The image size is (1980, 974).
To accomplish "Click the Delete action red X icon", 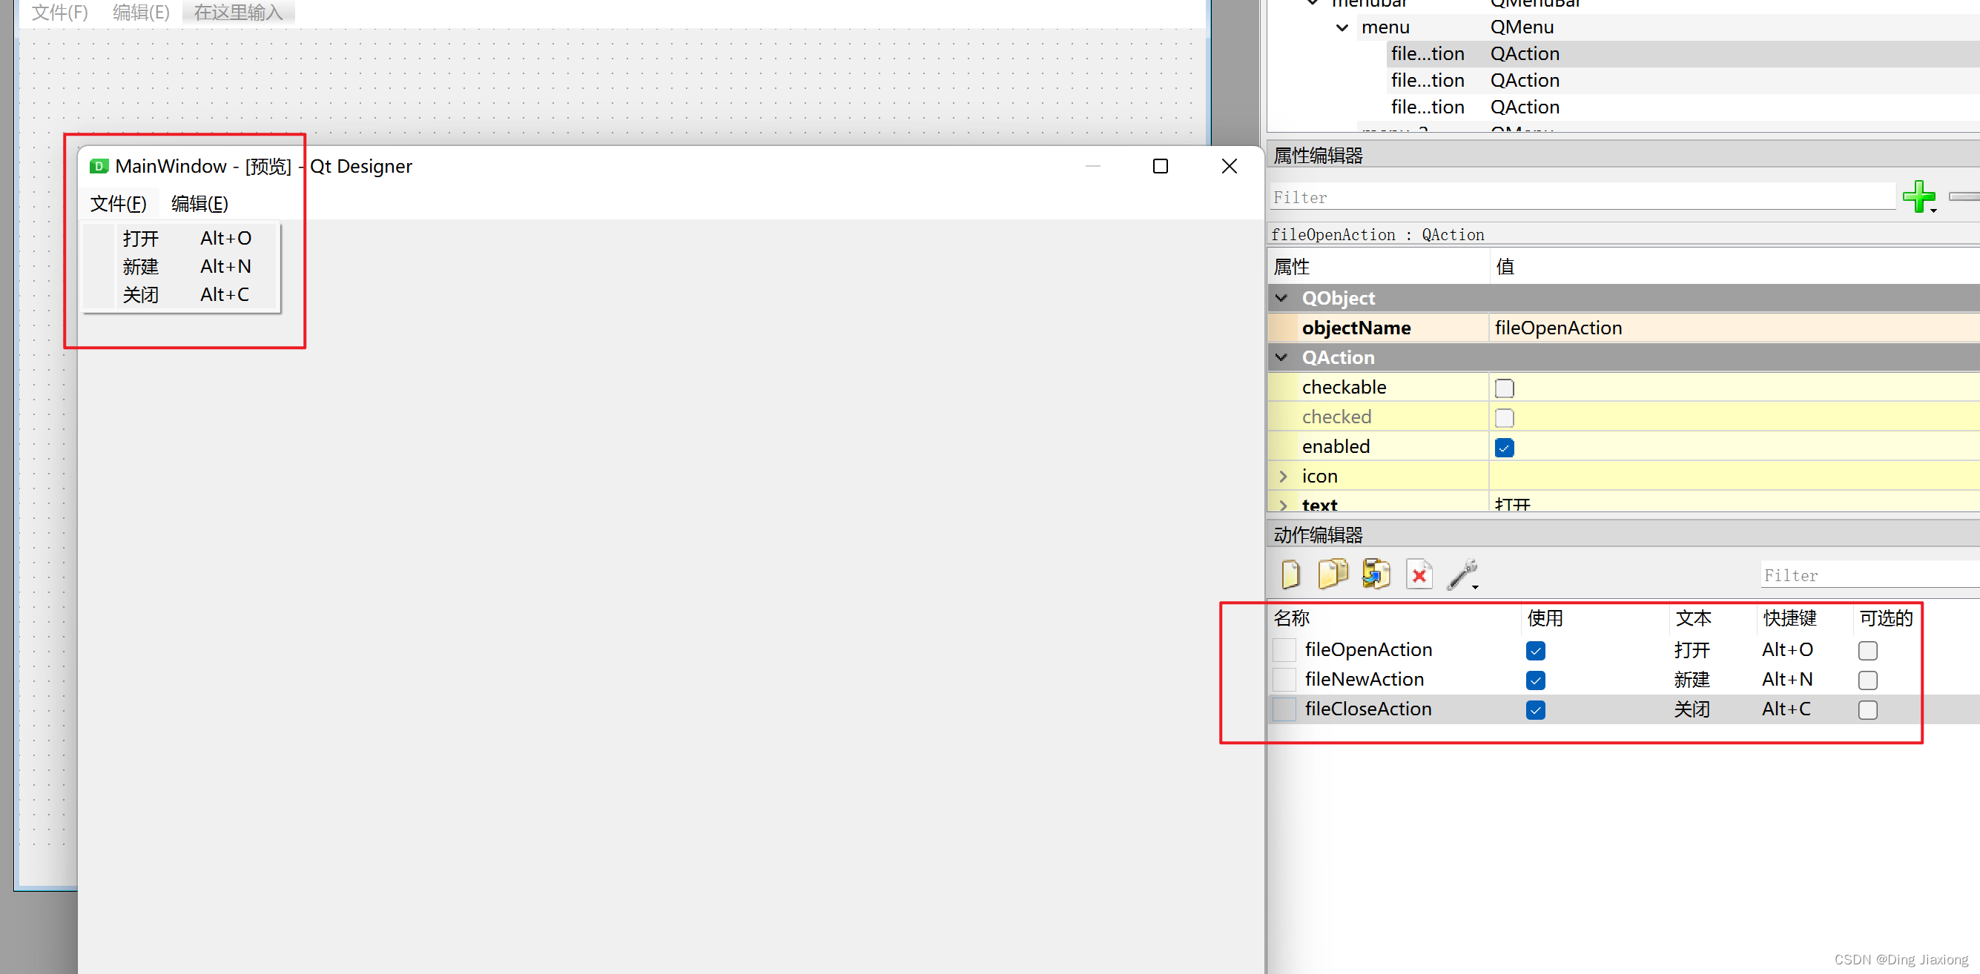I will click(1419, 574).
